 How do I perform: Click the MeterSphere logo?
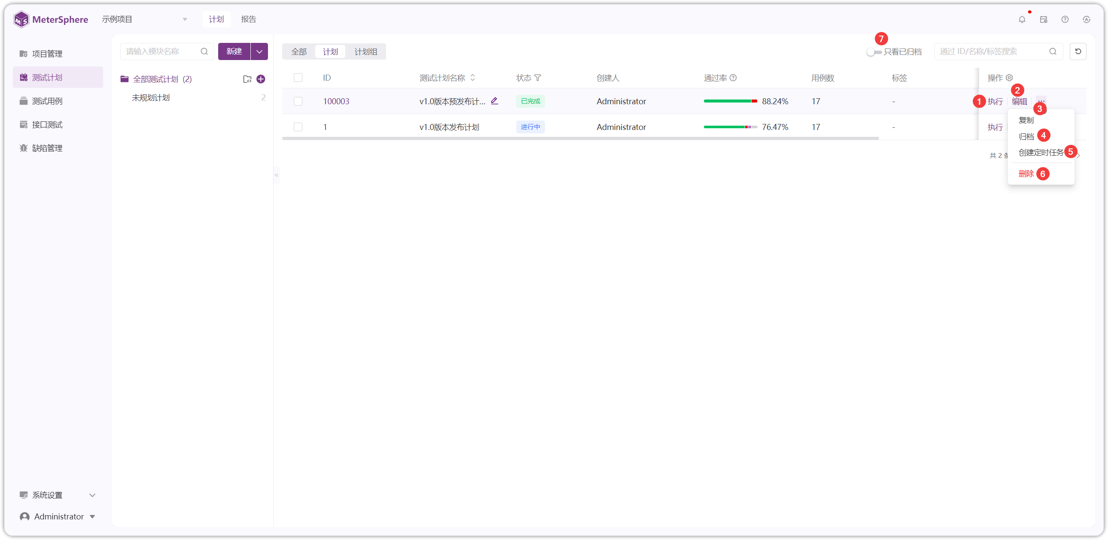tap(51, 19)
